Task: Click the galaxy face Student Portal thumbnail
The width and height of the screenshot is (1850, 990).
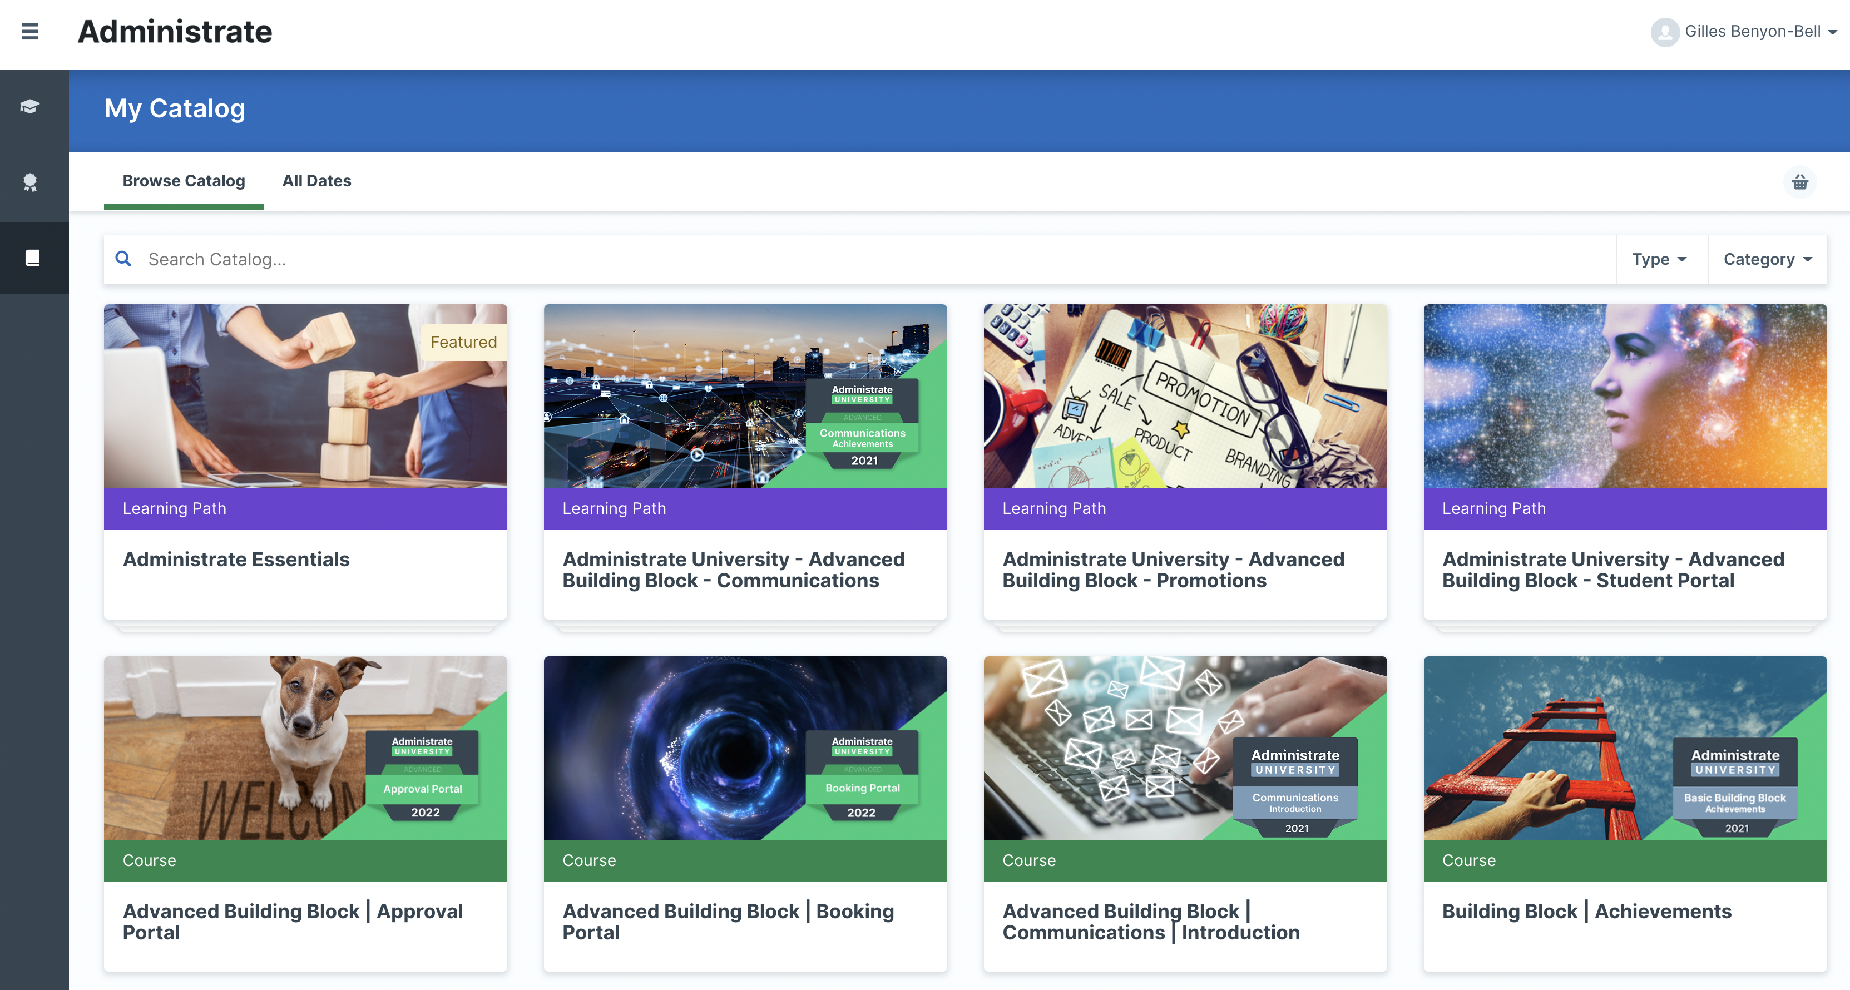Action: 1625,397
